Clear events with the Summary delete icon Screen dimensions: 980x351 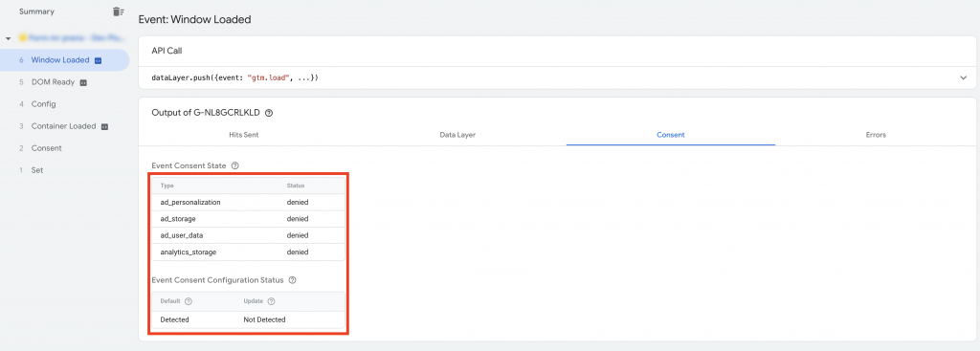(118, 11)
